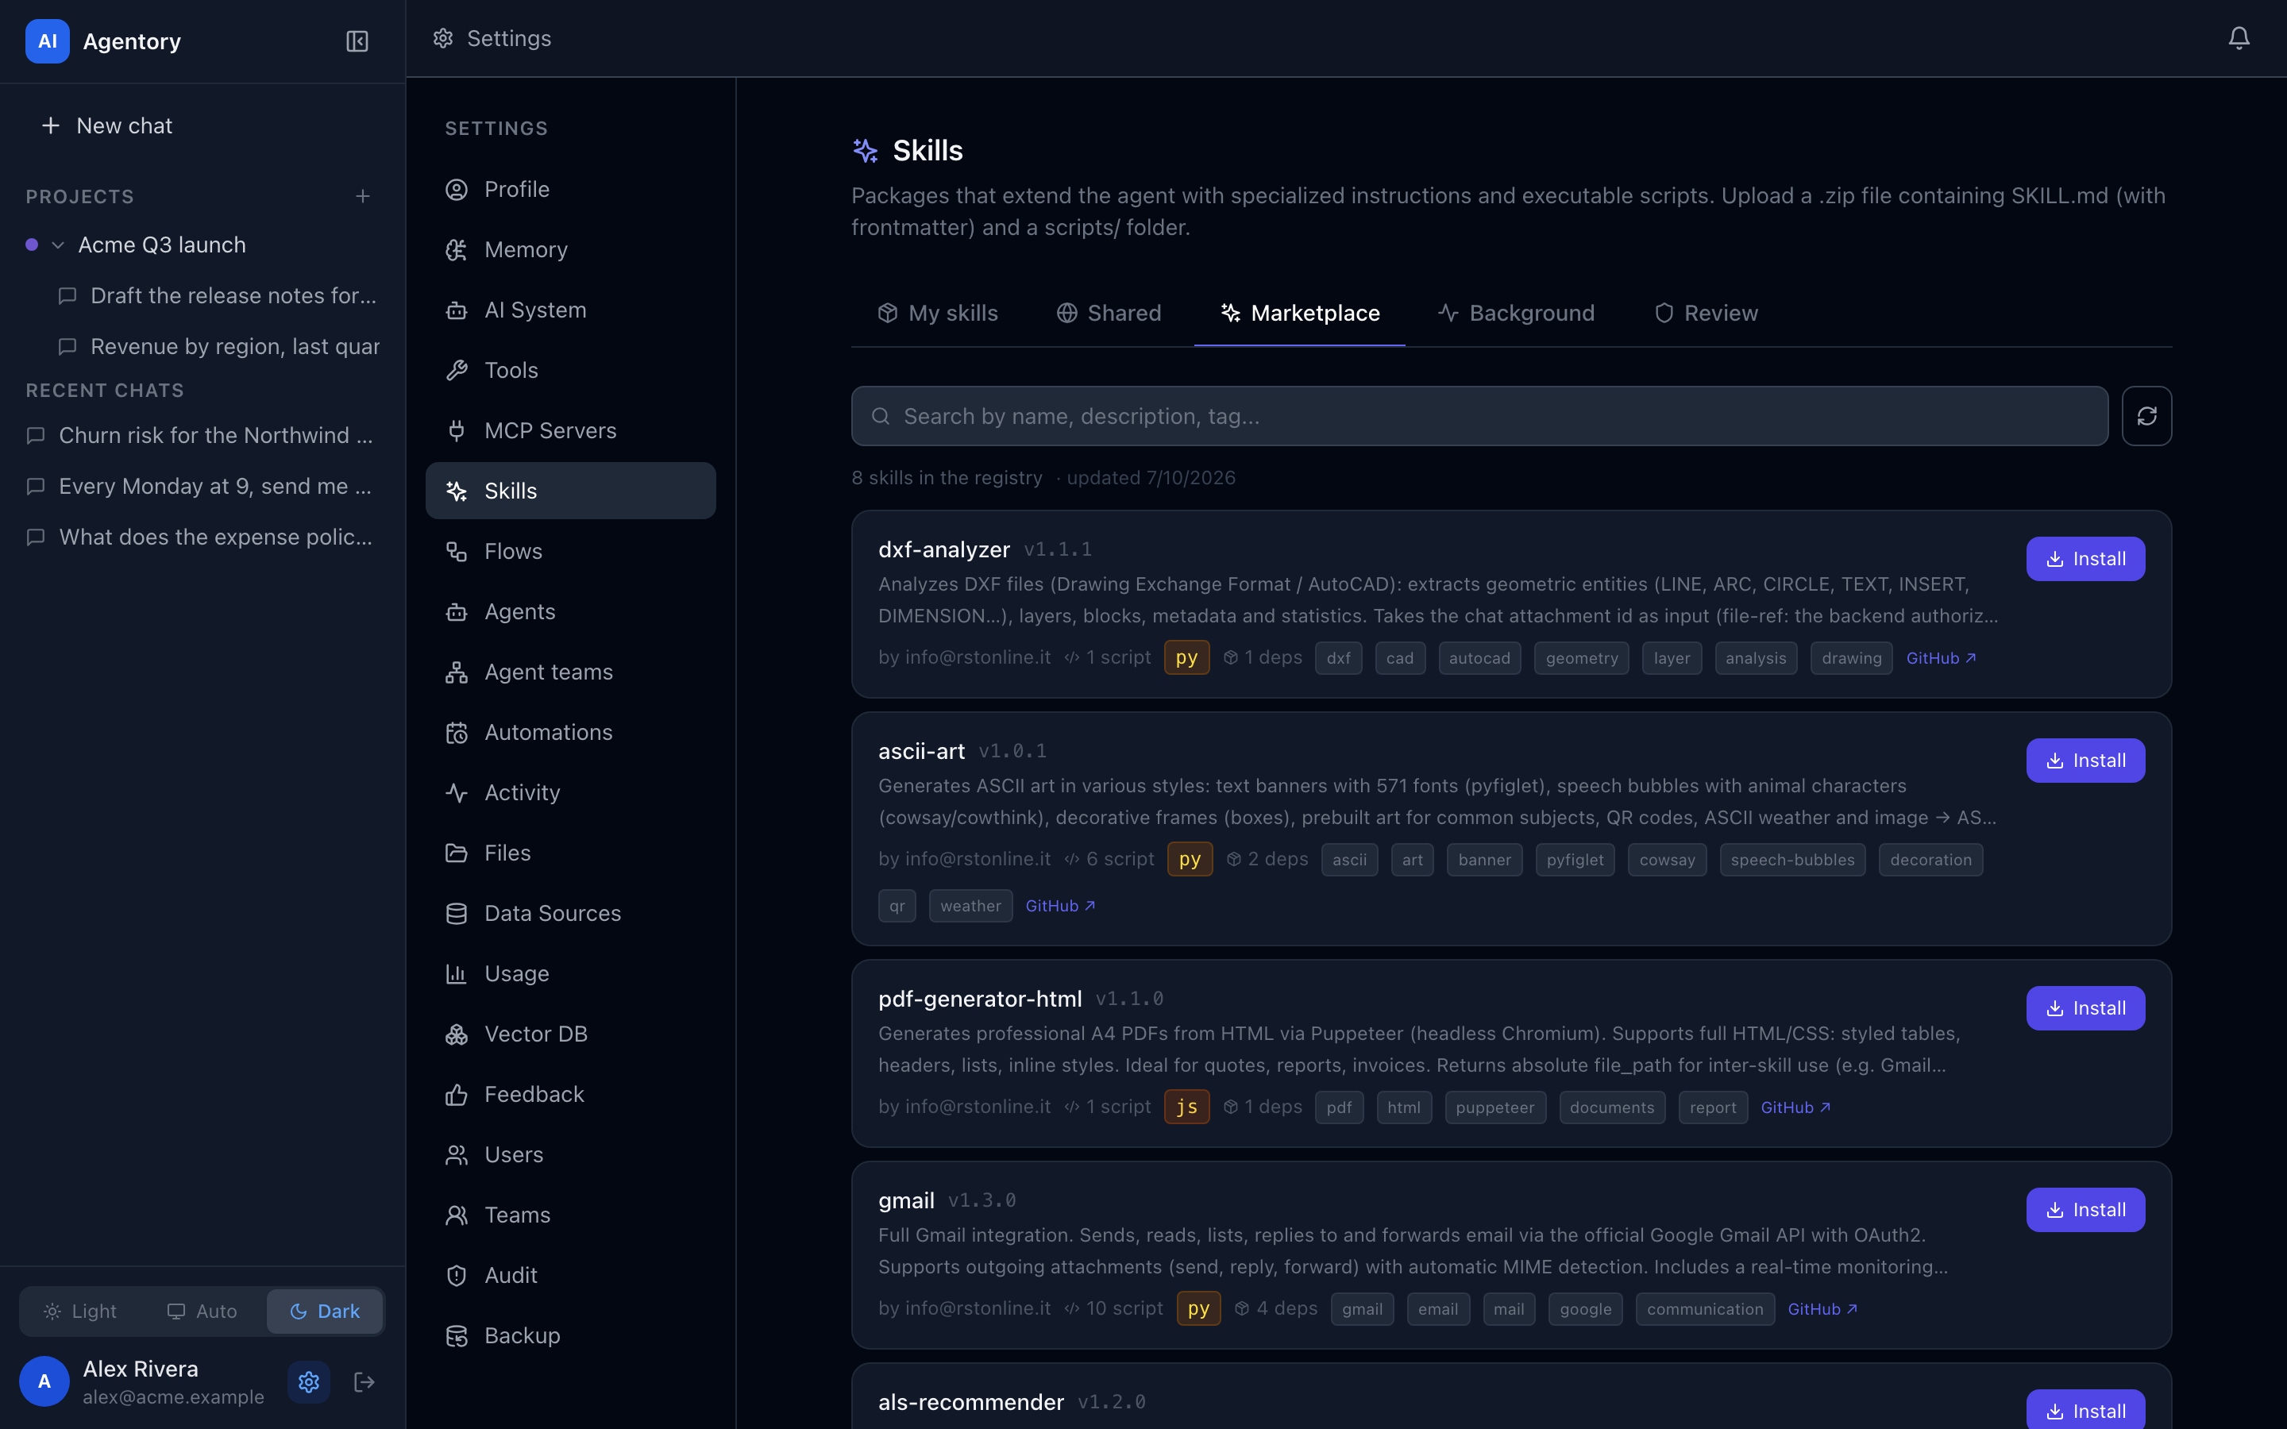Add a new project with plus icon
The width and height of the screenshot is (2287, 1429).
(x=363, y=197)
